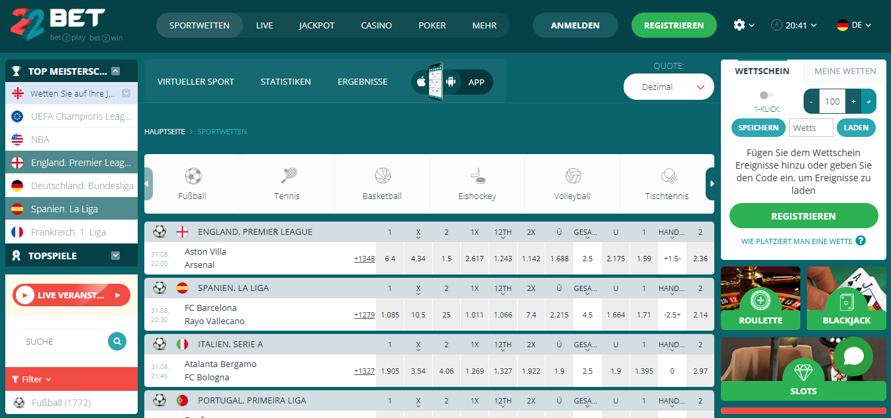Collapse the Topspiele section
The image size is (891, 418).
coord(116,255)
